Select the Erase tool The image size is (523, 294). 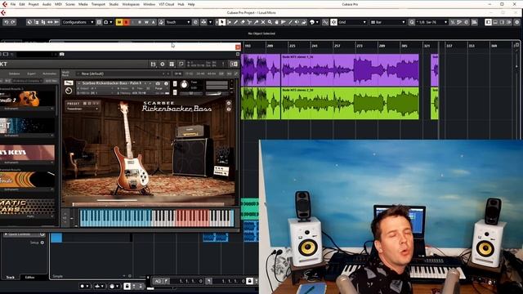coord(243,22)
